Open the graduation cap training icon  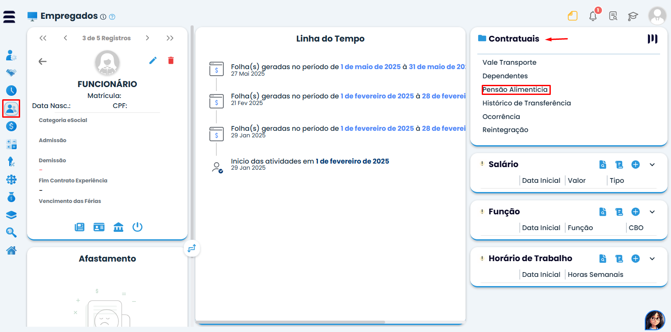click(x=633, y=16)
